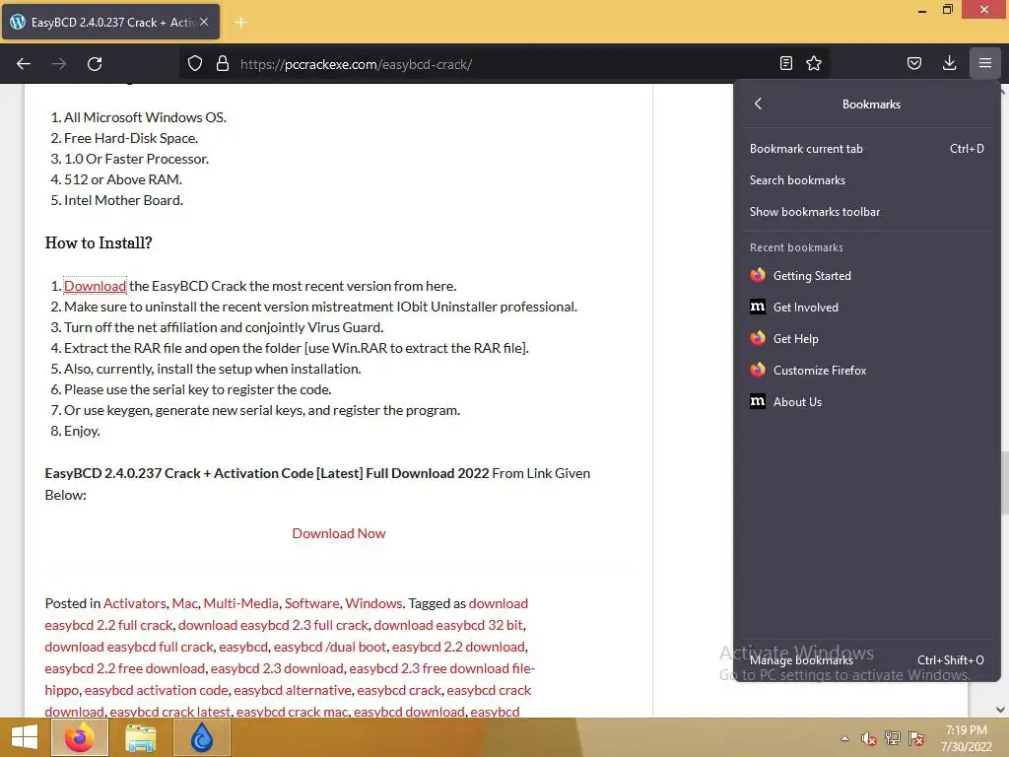
Task: Toggle Reader View icon in address bar
Action: point(785,63)
